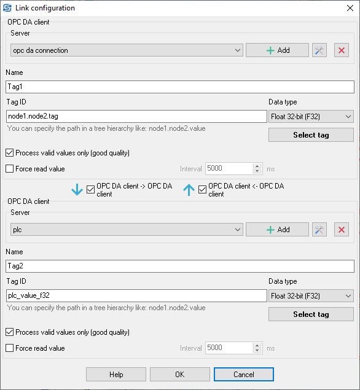The height and width of the screenshot is (390, 360).
Task: Add a server for the upper OPC DA client
Action: (x=277, y=50)
